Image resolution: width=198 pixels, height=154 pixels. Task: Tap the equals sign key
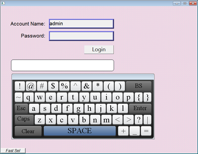pyautogui.click(x=146, y=131)
